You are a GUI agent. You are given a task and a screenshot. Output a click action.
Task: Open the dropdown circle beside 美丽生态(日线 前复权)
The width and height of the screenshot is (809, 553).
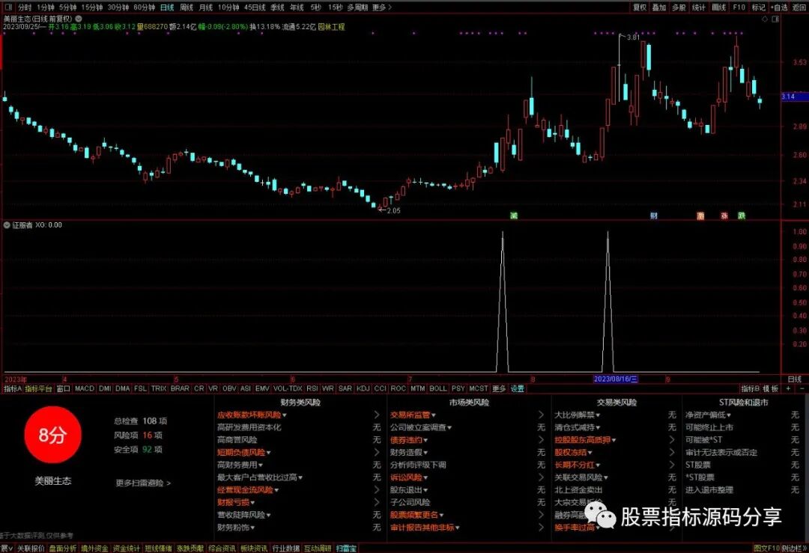pos(79,19)
